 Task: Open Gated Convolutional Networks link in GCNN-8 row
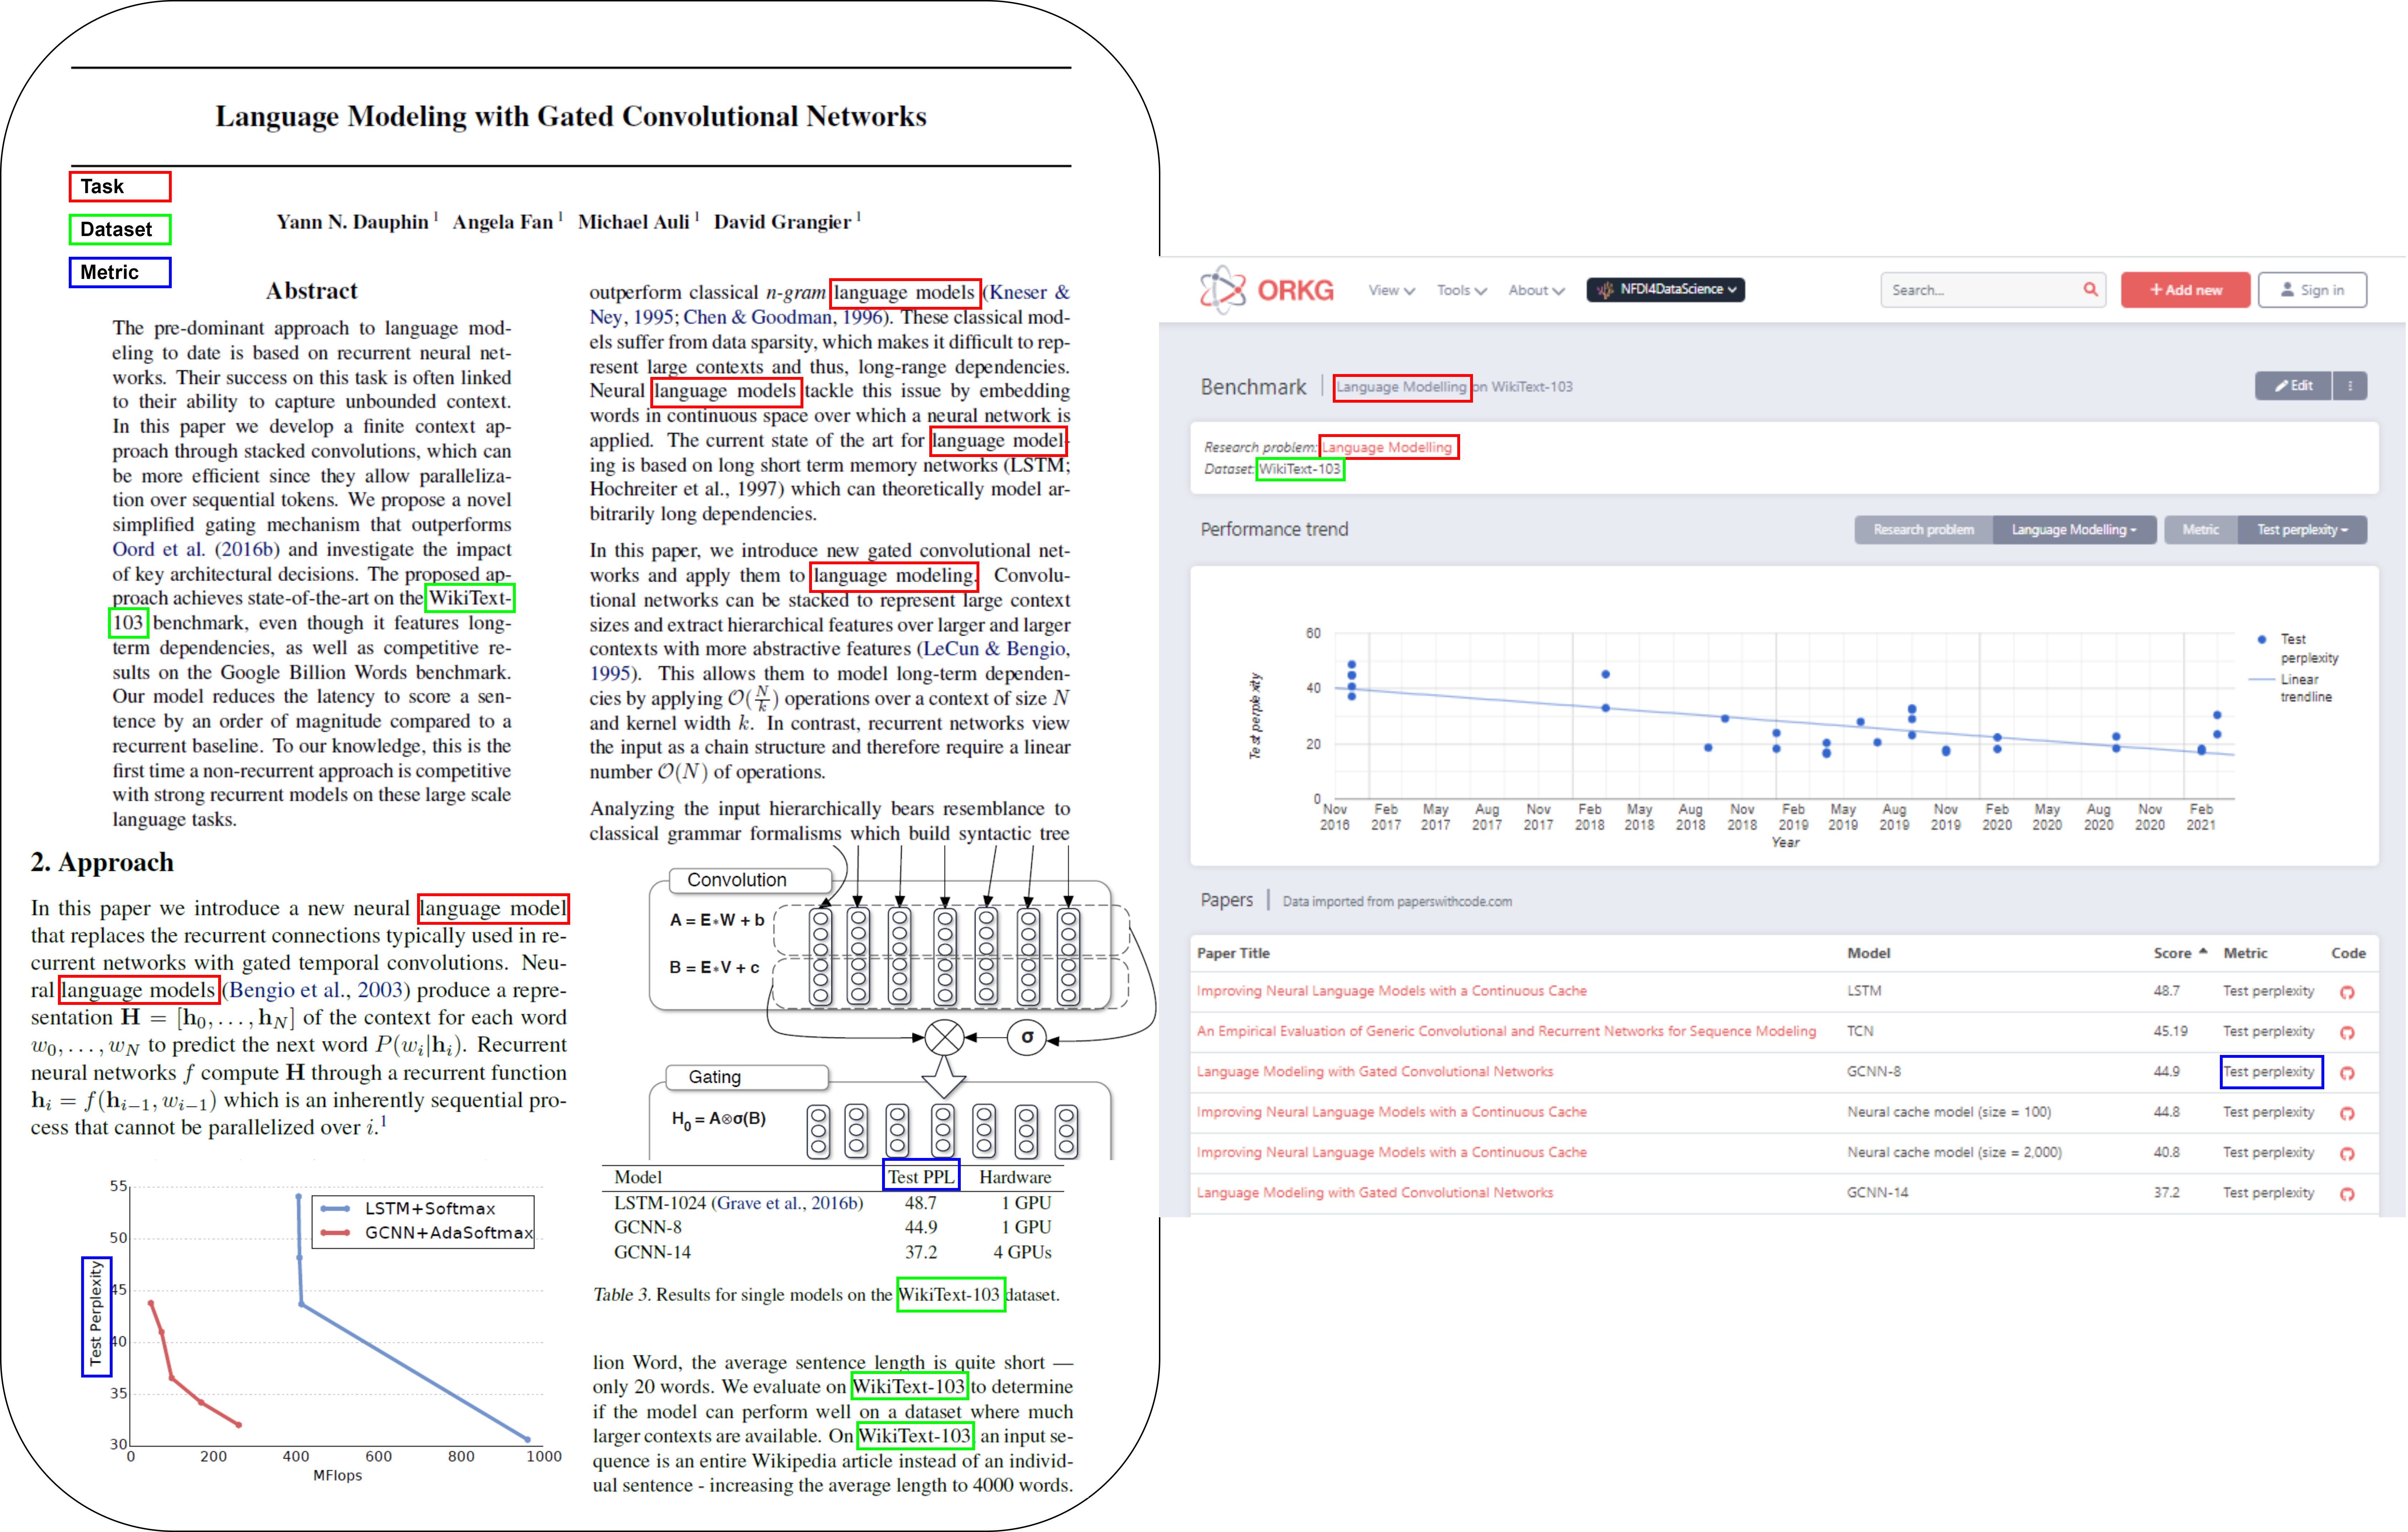coord(1375,1072)
